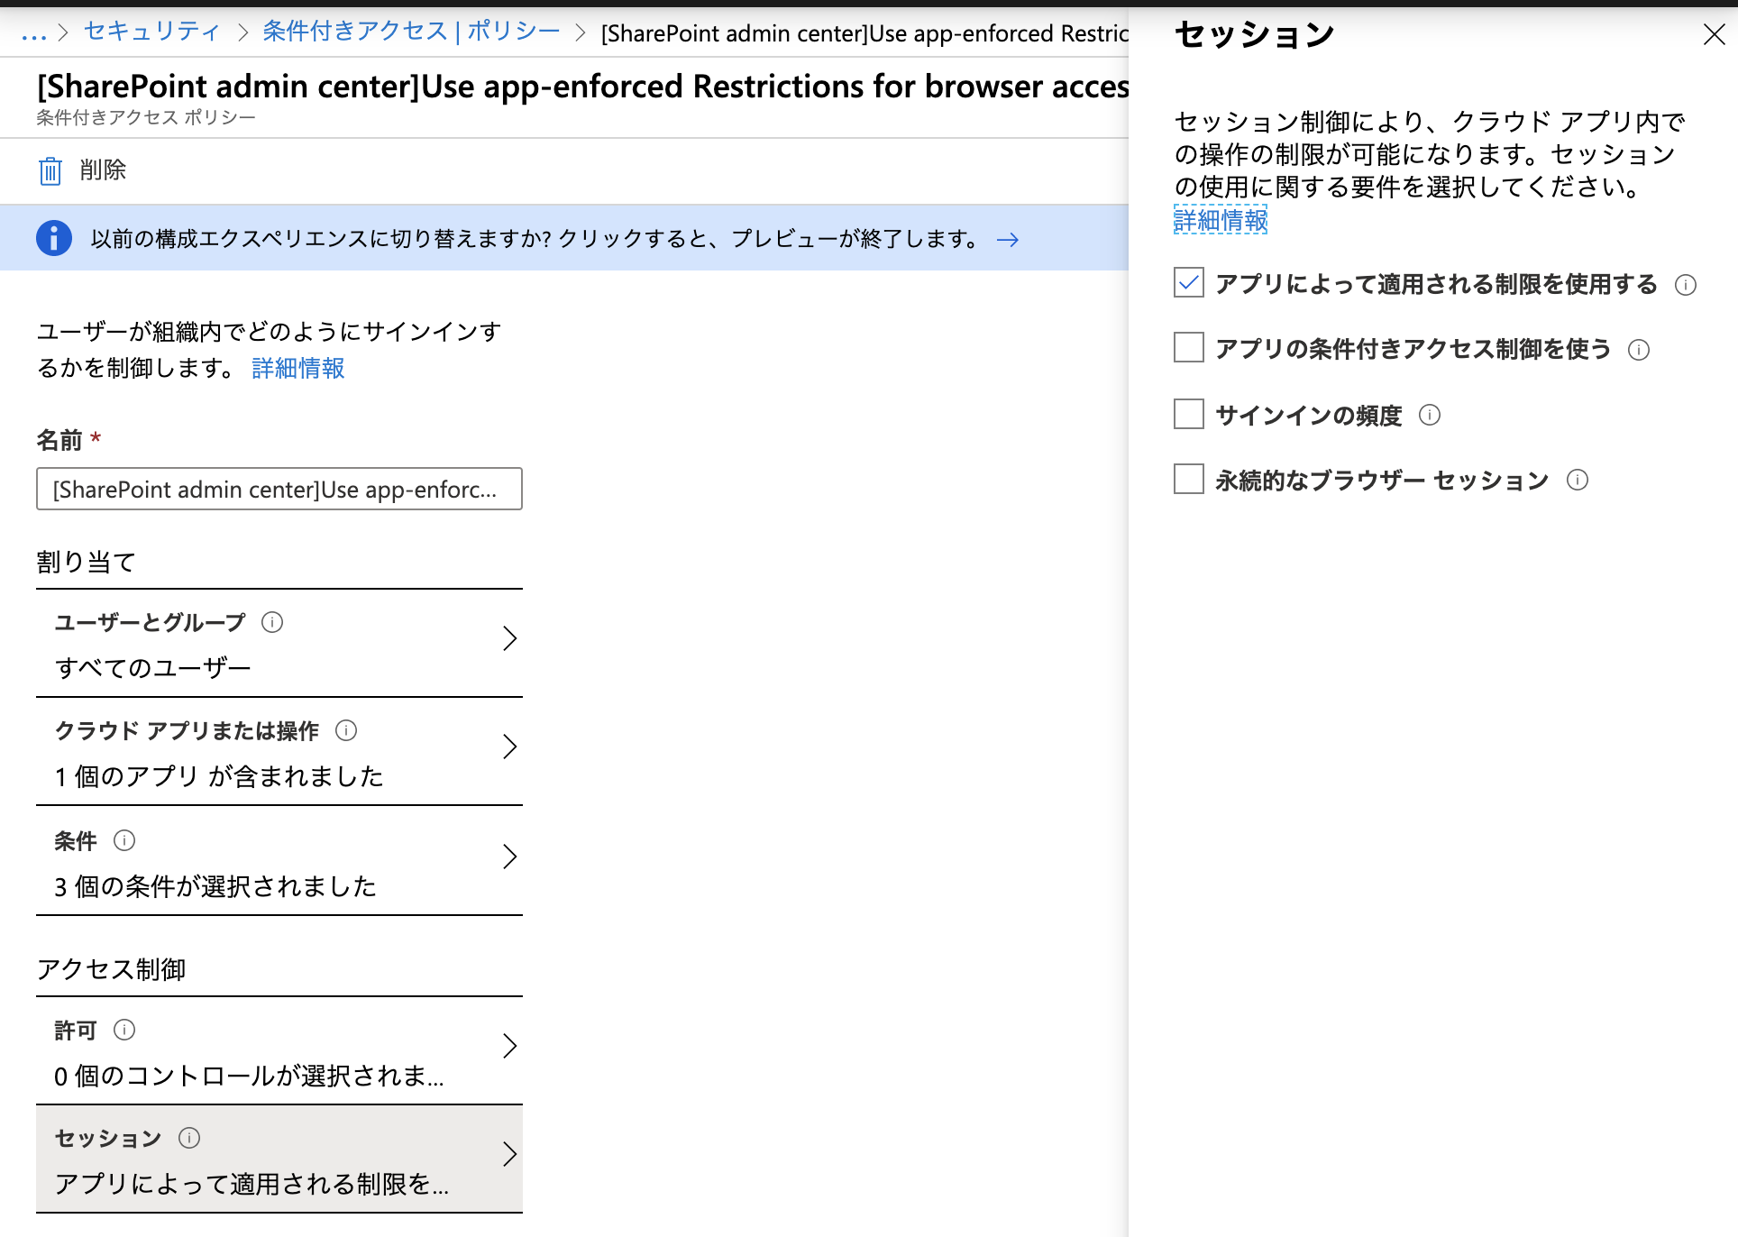1738x1237 pixels.
Task: Click info icon beside 永続的なブラウザー セッション
Action: point(1578,480)
